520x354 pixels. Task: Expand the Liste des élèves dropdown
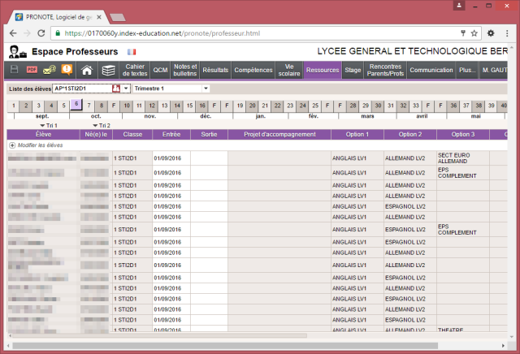pyautogui.click(x=126, y=88)
